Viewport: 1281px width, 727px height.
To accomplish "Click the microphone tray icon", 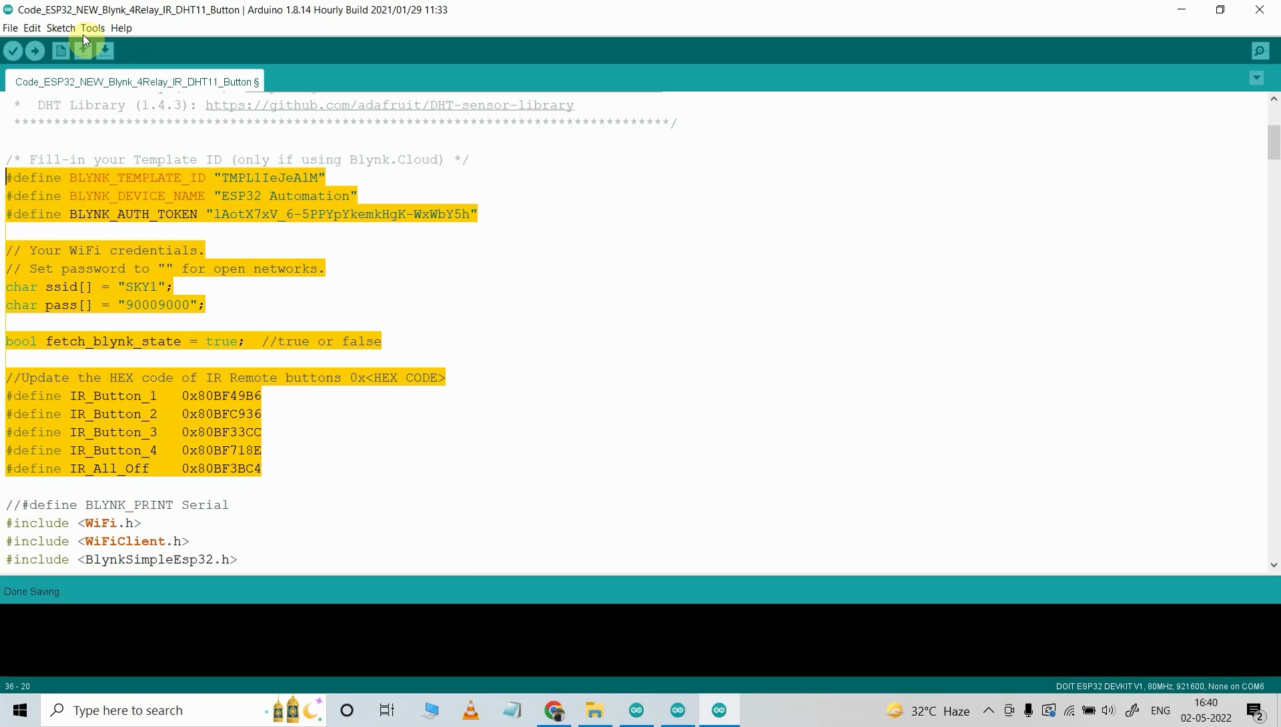I will [x=1028, y=710].
